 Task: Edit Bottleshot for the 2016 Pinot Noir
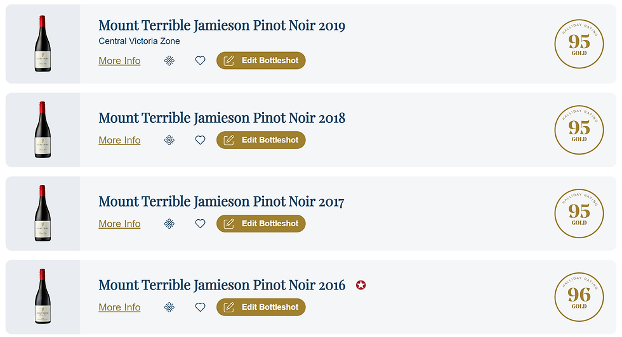pos(261,307)
